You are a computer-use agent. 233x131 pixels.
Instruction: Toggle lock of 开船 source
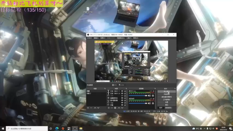point(125,105)
